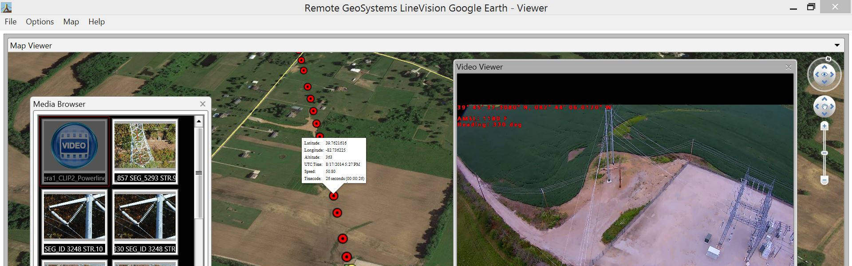Click the move-left arrow on hand joystick

(816, 106)
